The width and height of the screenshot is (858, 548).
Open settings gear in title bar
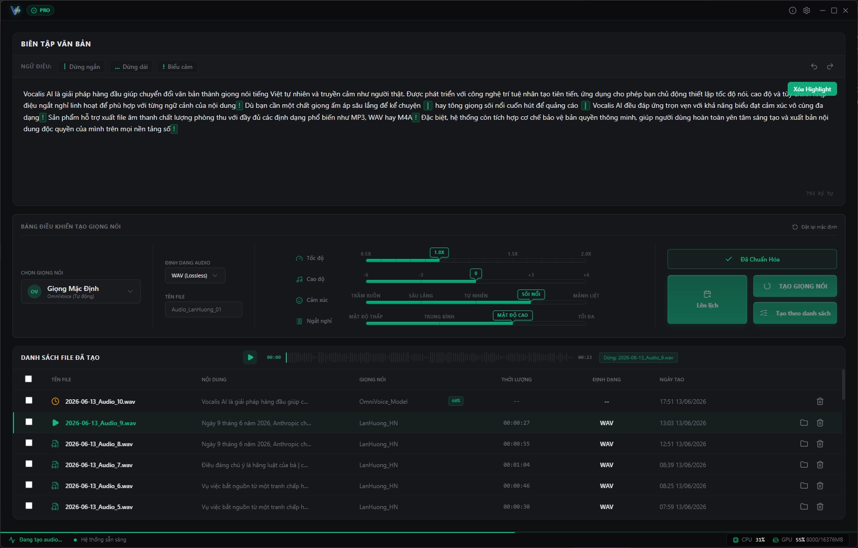tap(806, 10)
